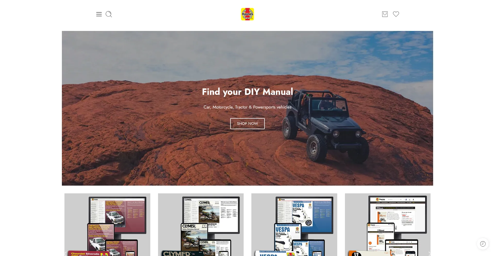This screenshot has width=495, height=256.
Task: Open the Chevrolet Silverado online manual card
Action: pyautogui.click(x=107, y=225)
